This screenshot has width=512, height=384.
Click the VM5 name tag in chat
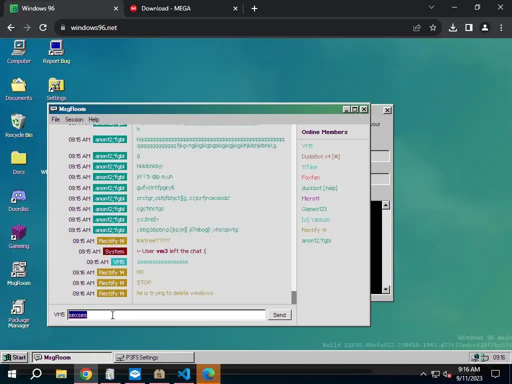coord(119,262)
